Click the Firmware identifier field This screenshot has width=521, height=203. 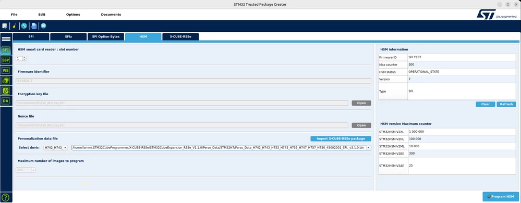coord(193,81)
